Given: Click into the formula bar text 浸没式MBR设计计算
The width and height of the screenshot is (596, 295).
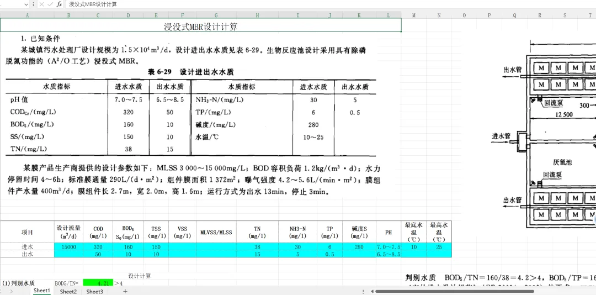Looking at the screenshot, I should [93, 4].
